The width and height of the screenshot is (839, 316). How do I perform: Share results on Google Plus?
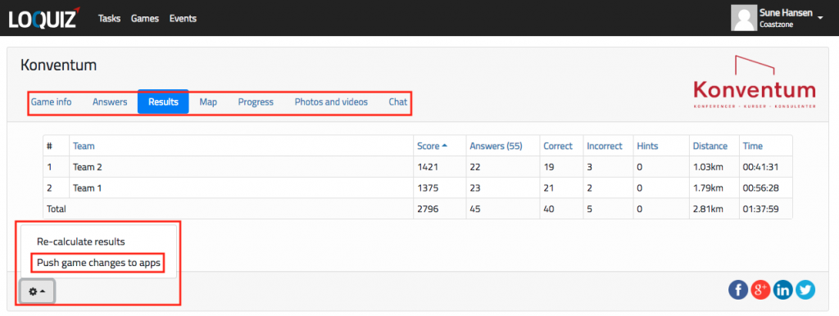coord(760,290)
